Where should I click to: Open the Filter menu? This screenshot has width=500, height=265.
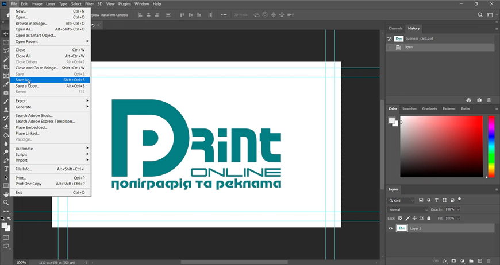pyautogui.click(x=89, y=4)
